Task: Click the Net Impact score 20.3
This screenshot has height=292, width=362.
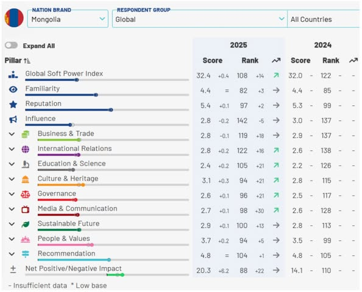Action: point(204,271)
